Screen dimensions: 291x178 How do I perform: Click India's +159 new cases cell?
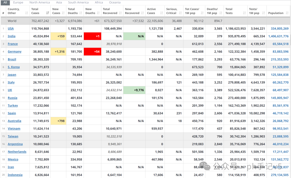(x=58, y=36)
